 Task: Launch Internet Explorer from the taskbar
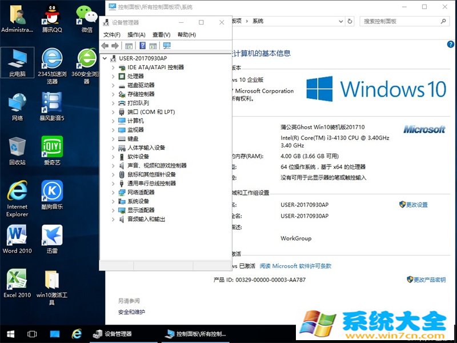[77, 334]
